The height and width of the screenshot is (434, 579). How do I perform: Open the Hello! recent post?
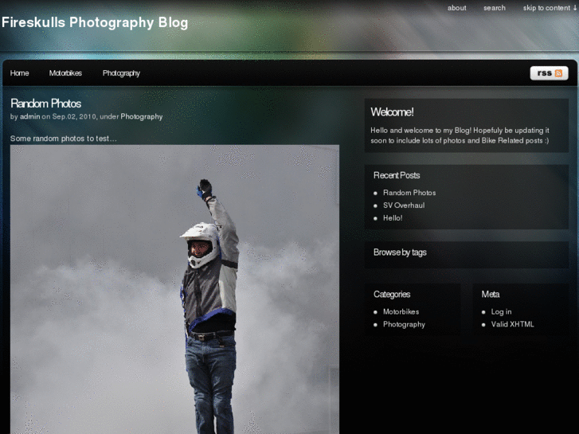click(x=393, y=218)
